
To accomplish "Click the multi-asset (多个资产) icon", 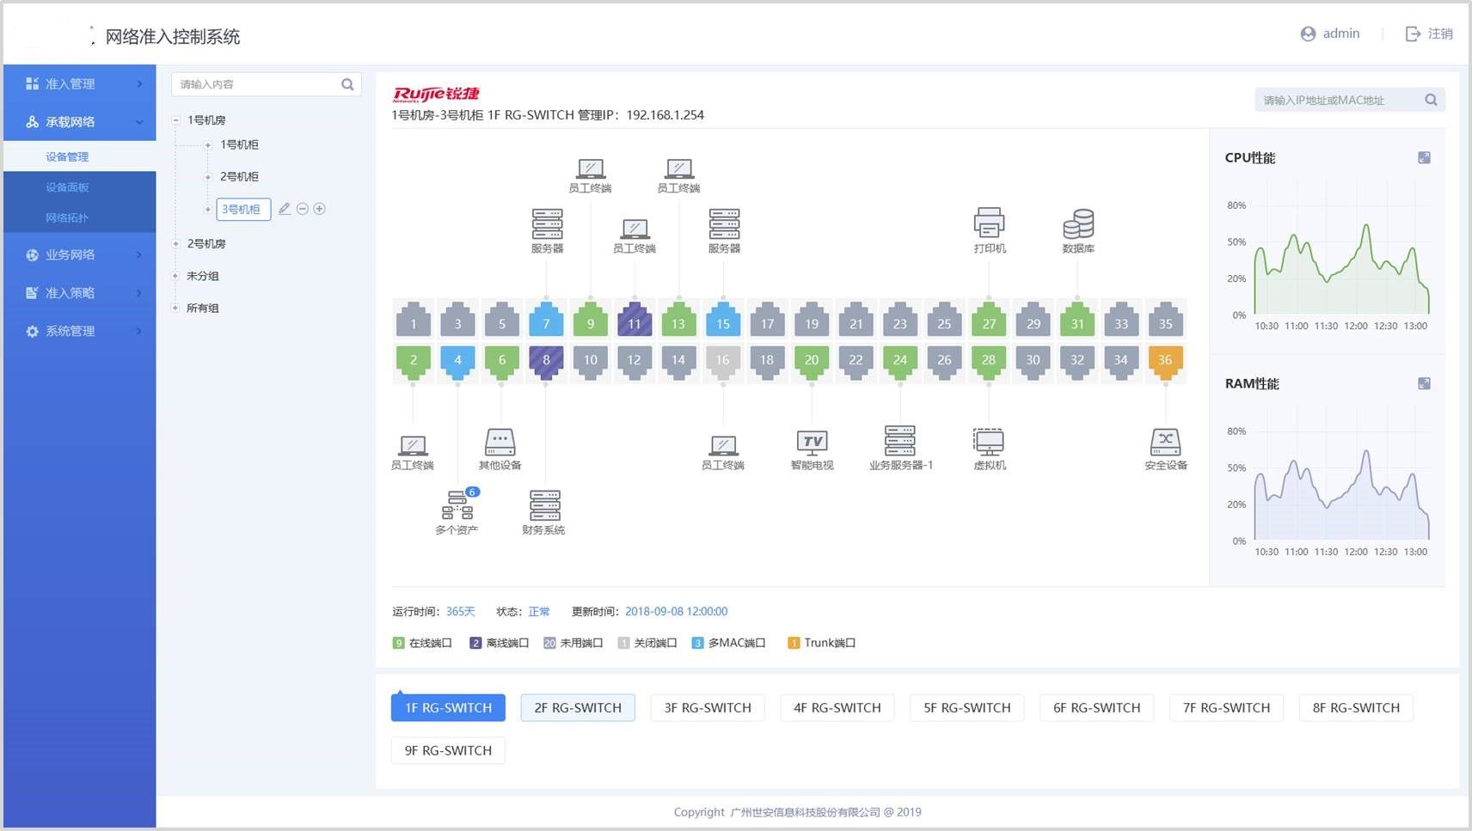I will click(x=457, y=505).
